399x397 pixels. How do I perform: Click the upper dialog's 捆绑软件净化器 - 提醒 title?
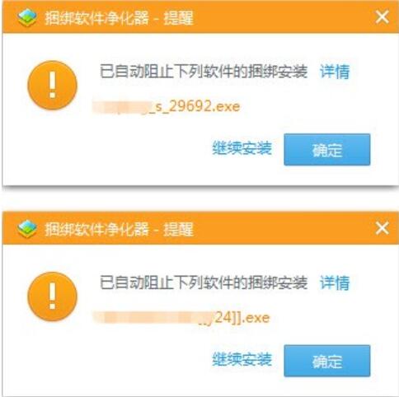(x=120, y=18)
